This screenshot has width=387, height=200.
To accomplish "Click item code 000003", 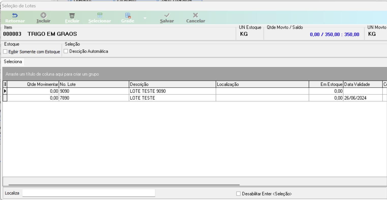I will pyautogui.click(x=12, y=34).
